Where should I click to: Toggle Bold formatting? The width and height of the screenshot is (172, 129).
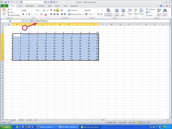(23, 14)
